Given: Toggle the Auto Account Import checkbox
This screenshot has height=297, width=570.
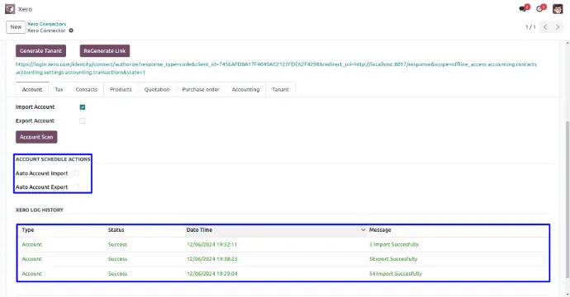Looking at the screenshot, I should (x=76, y=173).
